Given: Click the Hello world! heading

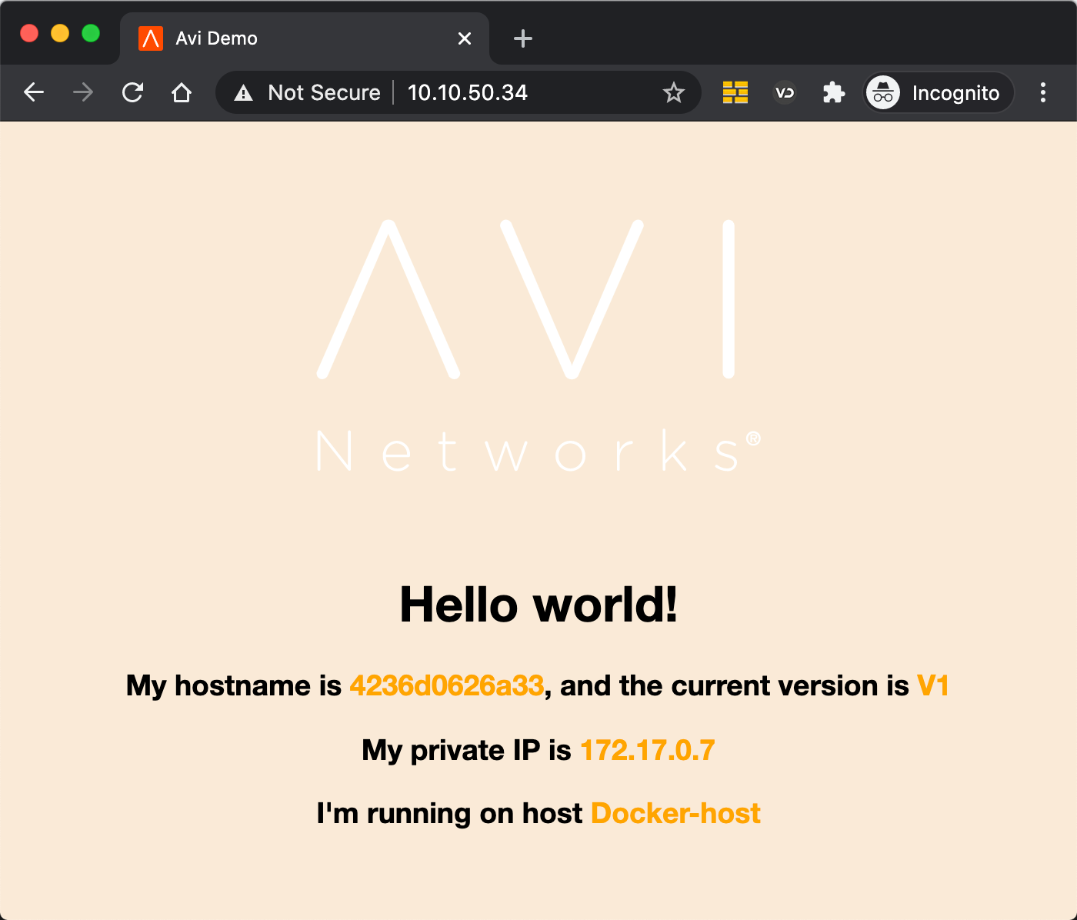Looking at the screenshot, I should (x=538, y=605).
